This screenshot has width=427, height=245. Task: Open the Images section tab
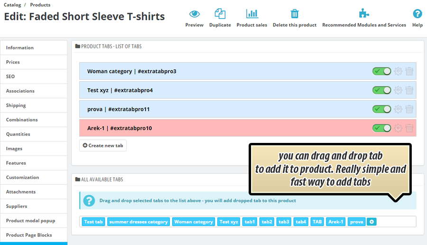point(34,149)
